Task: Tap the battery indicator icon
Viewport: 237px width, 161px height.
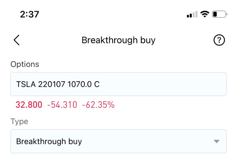Action: pos(220,14)
